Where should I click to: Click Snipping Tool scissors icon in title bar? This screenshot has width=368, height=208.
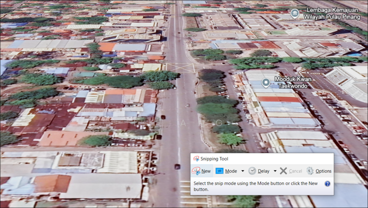click(x=196, y=158)
